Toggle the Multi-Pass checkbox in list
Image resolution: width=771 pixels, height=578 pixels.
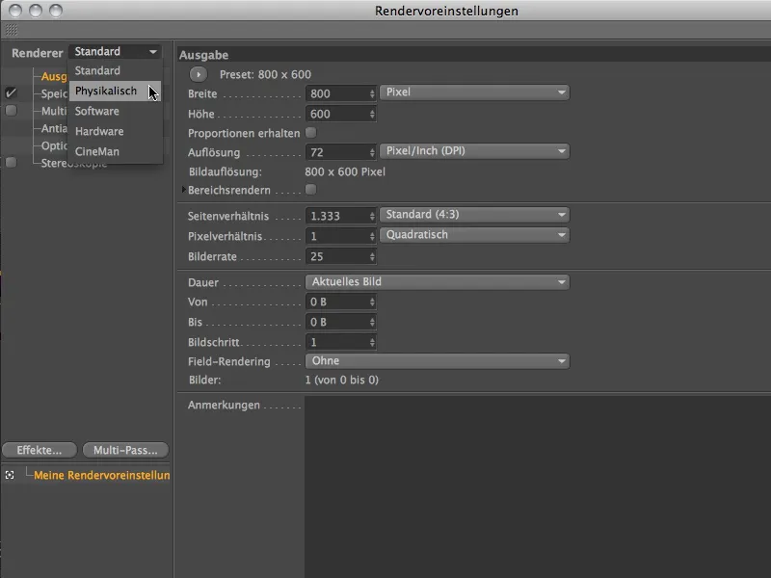coord(11,111)
